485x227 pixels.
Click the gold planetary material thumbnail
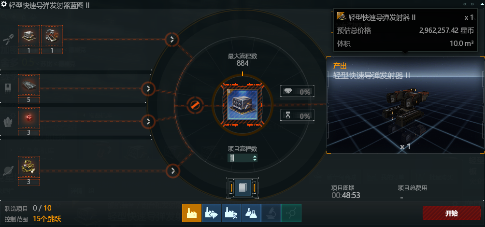(x=29, y=167)
